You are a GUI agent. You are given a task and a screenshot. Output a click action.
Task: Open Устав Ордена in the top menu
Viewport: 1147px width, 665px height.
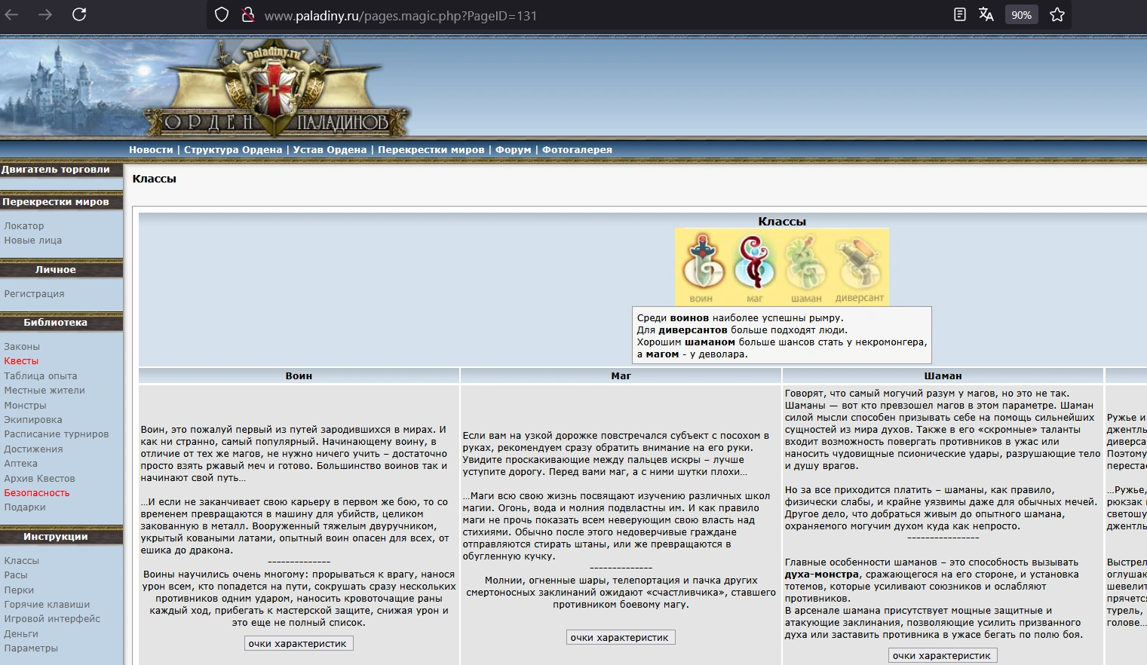pos(330,150)
